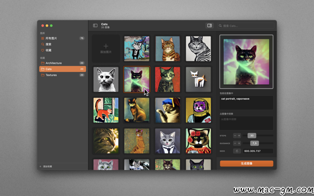Open the Cats collection

coord(63,69)
